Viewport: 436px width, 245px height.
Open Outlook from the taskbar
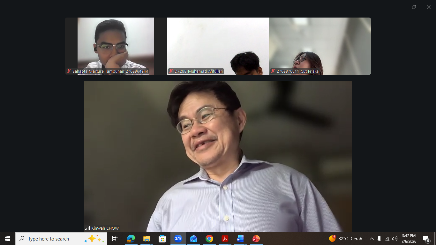tap(193, 239)
